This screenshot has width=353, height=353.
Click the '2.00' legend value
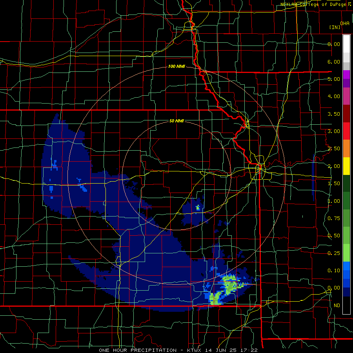(334, 166)
